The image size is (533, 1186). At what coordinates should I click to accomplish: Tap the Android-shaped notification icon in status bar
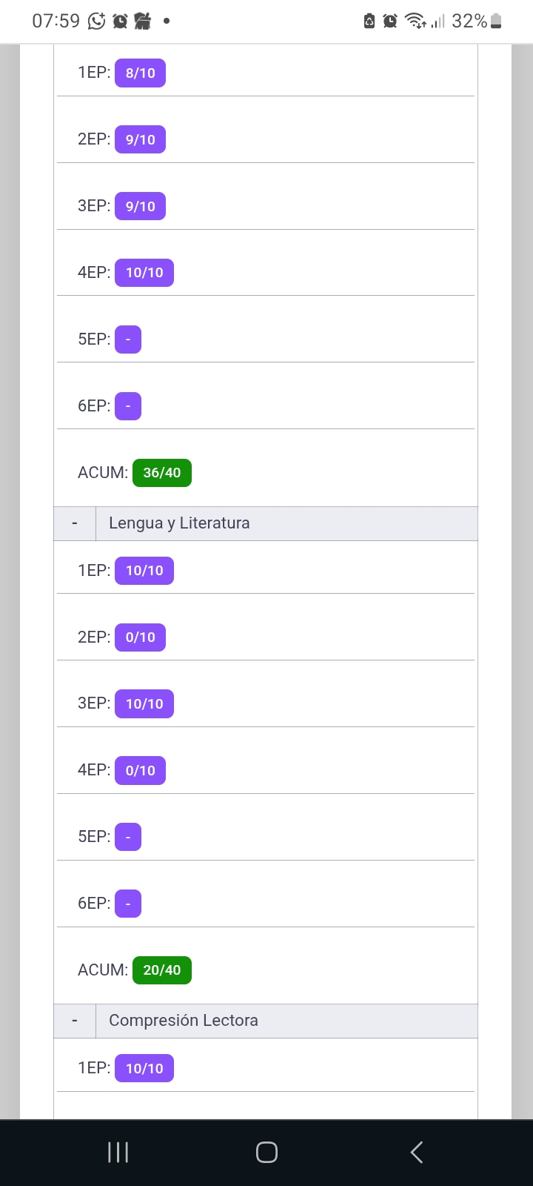pyautogui.click(x=142, y=21)
